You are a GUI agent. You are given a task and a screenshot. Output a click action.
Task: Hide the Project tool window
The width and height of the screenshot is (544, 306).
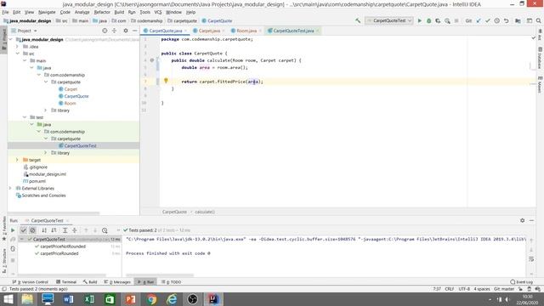[134, 31]
